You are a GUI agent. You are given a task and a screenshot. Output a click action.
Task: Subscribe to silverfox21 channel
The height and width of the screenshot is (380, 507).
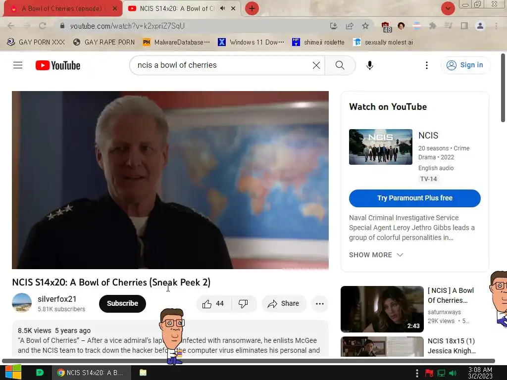123,303
